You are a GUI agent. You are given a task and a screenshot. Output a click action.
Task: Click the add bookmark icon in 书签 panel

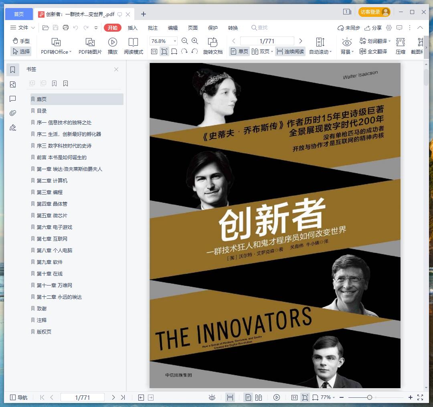(55, 83)
